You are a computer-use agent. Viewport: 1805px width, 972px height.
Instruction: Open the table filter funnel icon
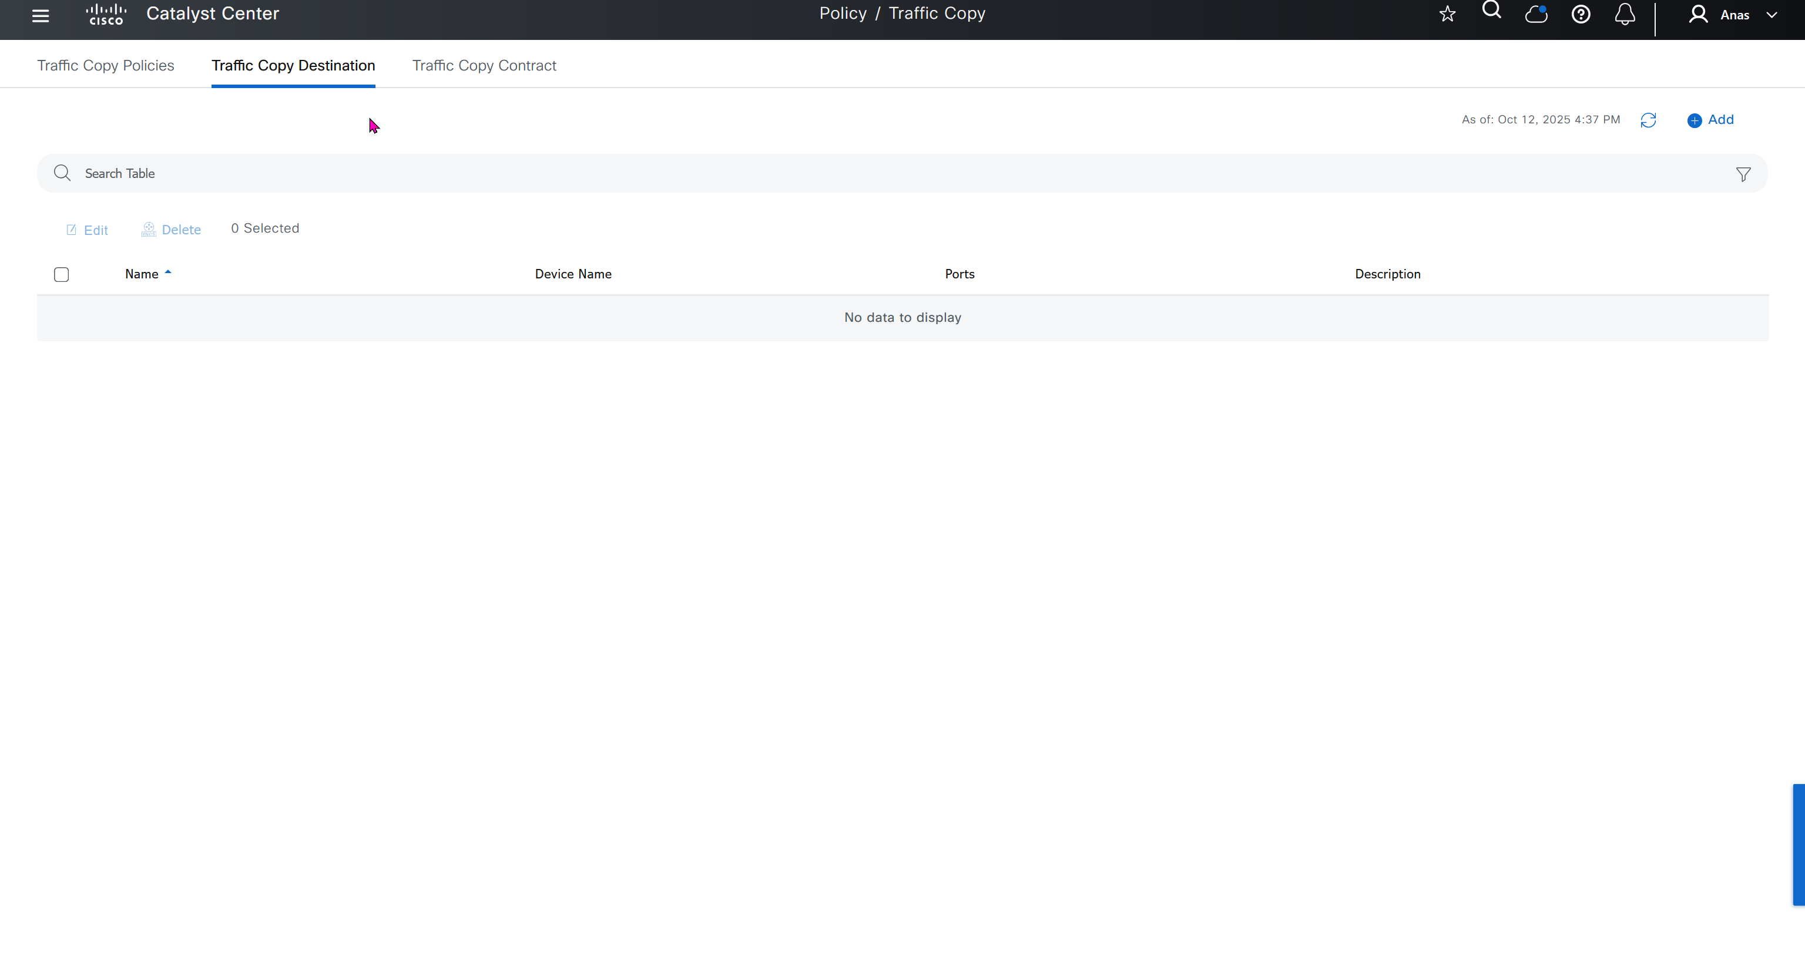(1743, 174)
